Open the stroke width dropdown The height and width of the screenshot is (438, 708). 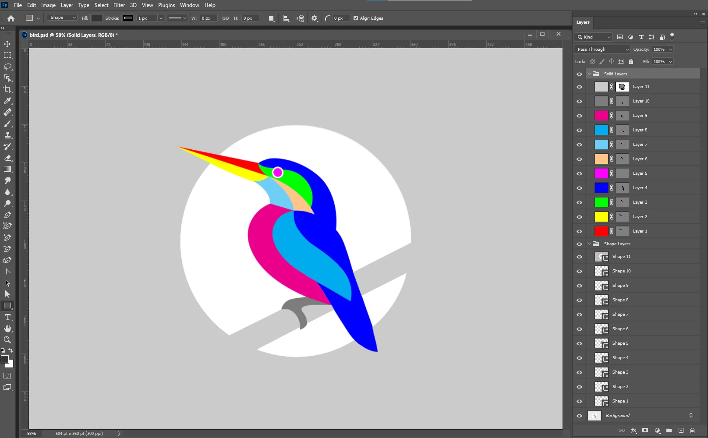tap(161, 18)
